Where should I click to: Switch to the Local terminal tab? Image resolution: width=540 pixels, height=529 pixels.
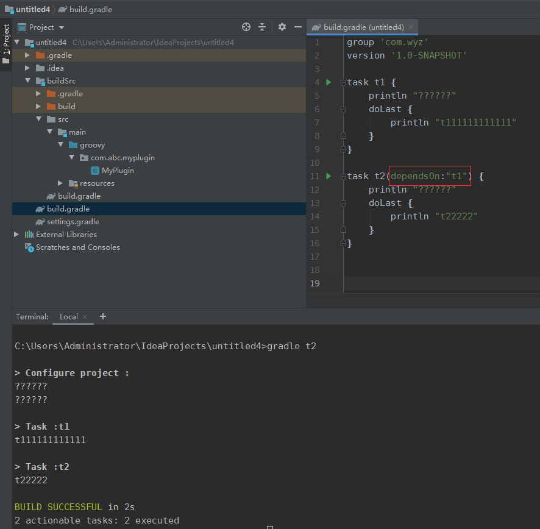pyautogui.click(x=68, y=317)
